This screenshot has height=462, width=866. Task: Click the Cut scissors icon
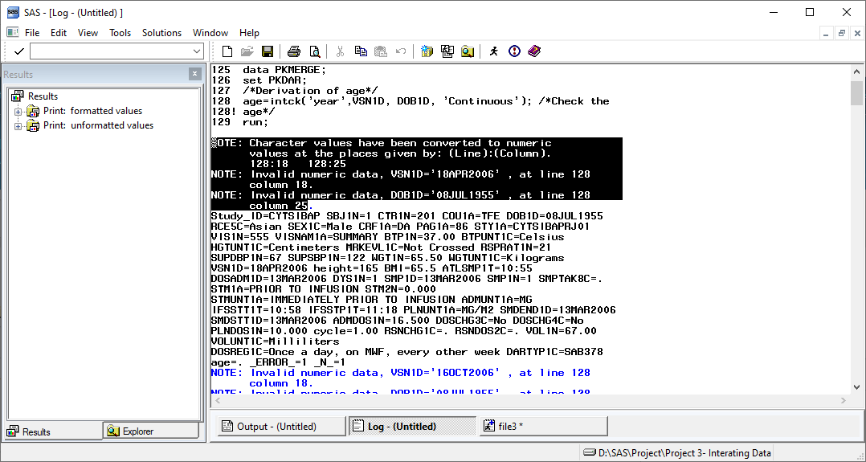tap(341, 51)
